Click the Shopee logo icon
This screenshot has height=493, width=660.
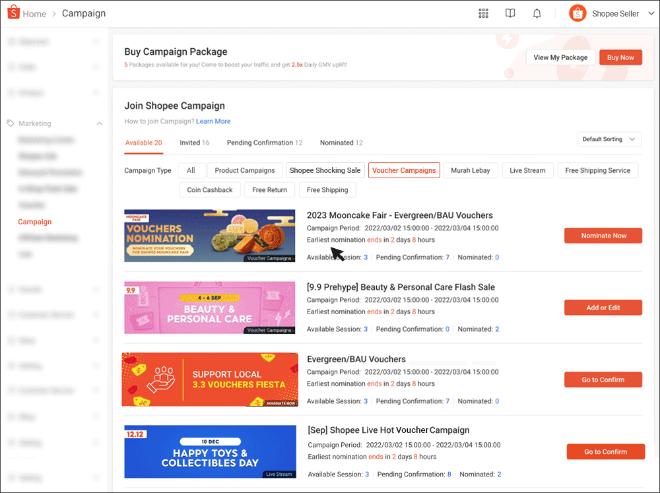click(13, 12)
